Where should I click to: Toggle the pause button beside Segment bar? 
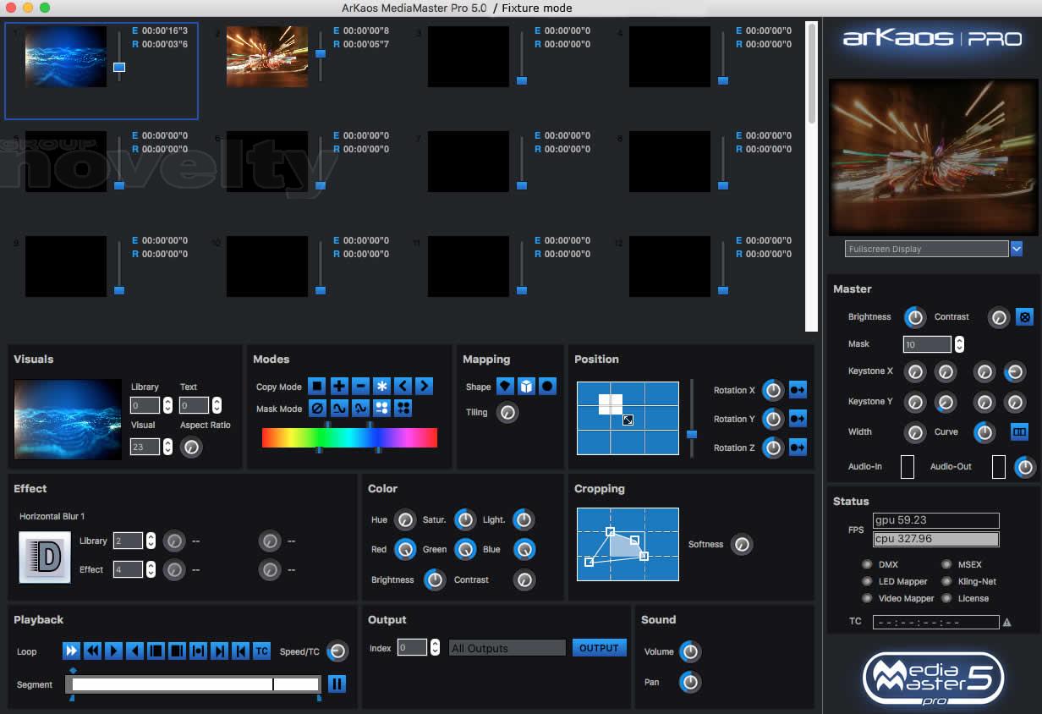[337, 684]
